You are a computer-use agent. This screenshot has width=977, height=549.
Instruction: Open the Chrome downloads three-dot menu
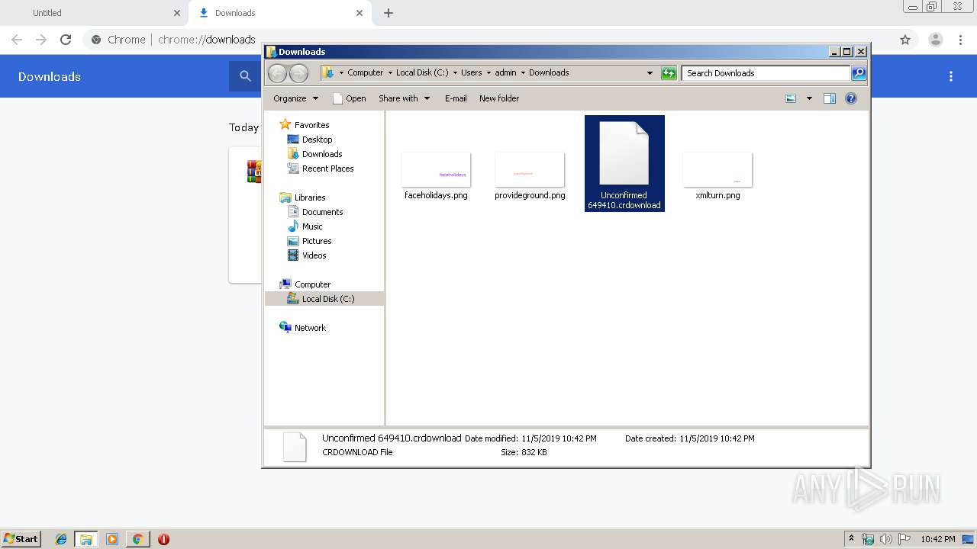coord(951,76)
